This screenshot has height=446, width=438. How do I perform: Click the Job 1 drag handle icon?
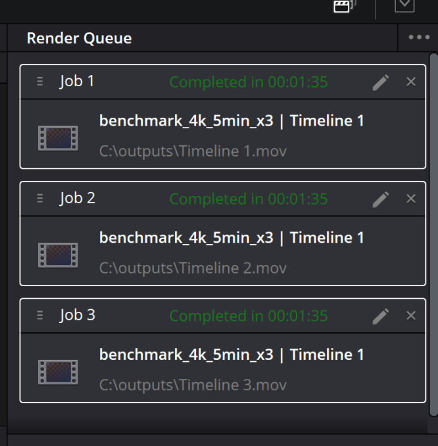point(40,82)
